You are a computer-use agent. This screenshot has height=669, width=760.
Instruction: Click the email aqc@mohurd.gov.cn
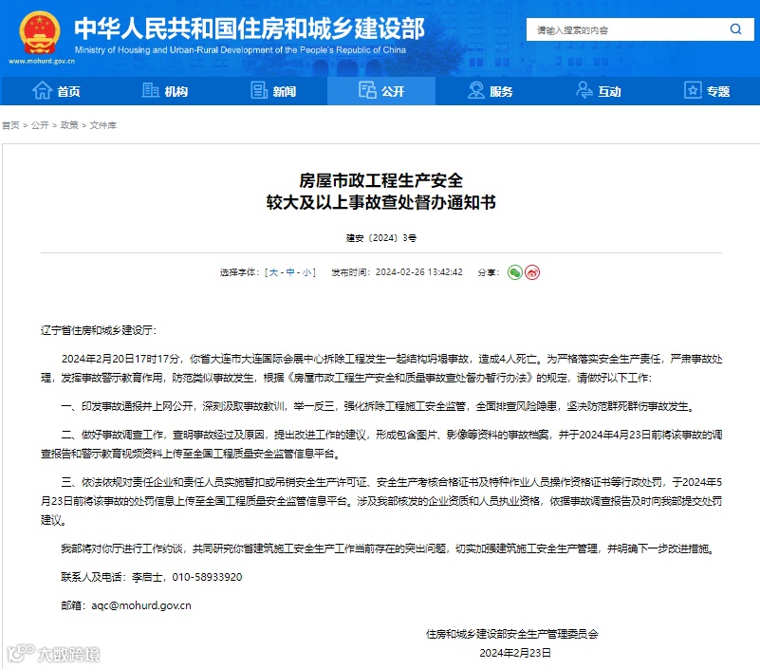[141, 605]
